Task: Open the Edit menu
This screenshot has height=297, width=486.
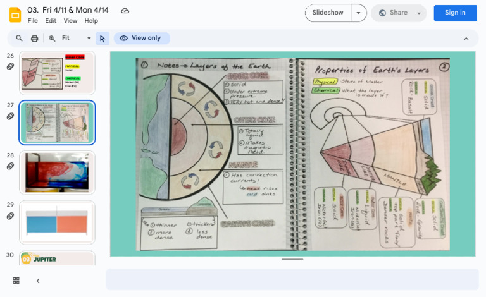Action: pos(51,21)
